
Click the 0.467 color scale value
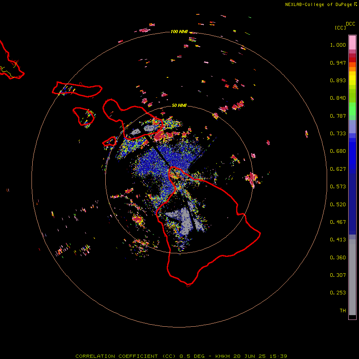pos(338,222)
